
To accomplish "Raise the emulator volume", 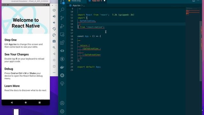I will click(54, 16).
